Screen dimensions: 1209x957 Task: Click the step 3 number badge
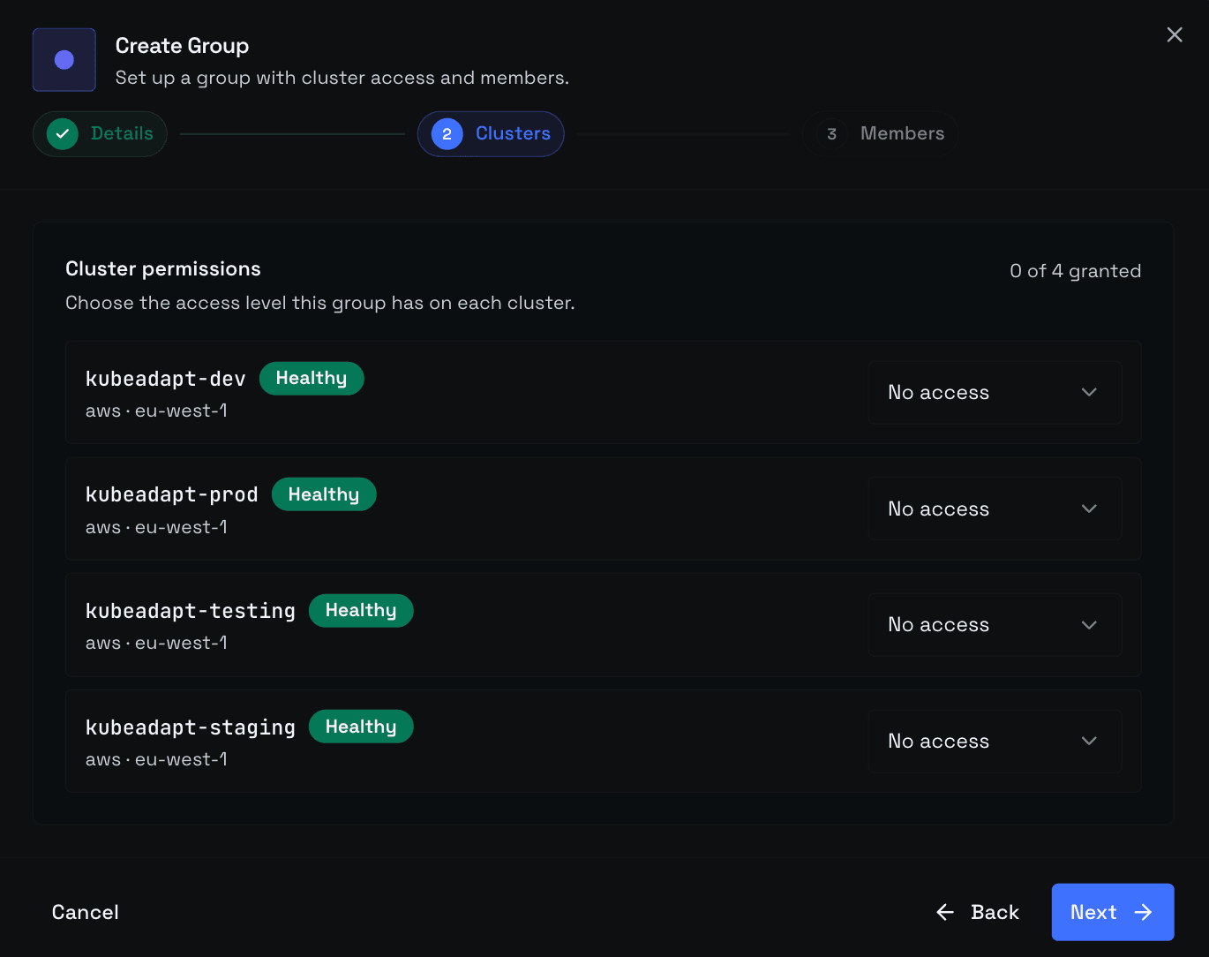point(831,134)
